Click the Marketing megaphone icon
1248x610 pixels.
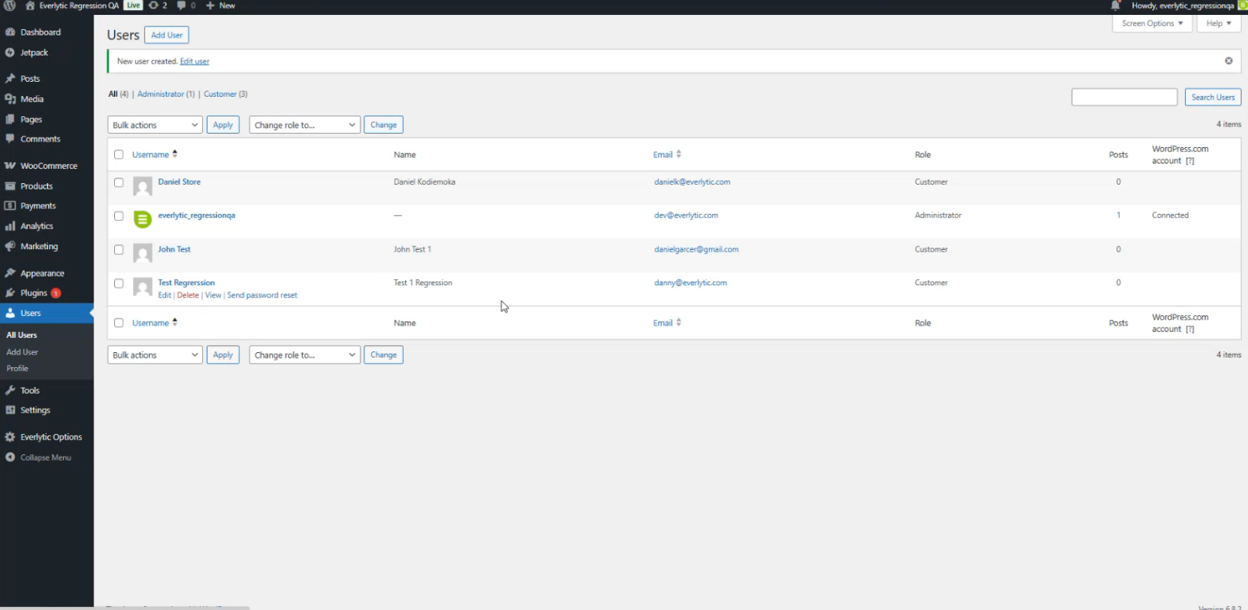pyautogui.click(x=10, y=247)
